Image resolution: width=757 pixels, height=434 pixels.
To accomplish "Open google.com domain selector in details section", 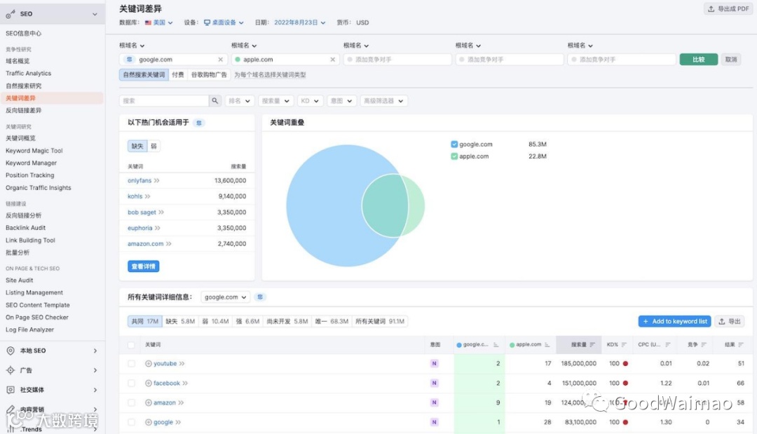I will (225, 297).
